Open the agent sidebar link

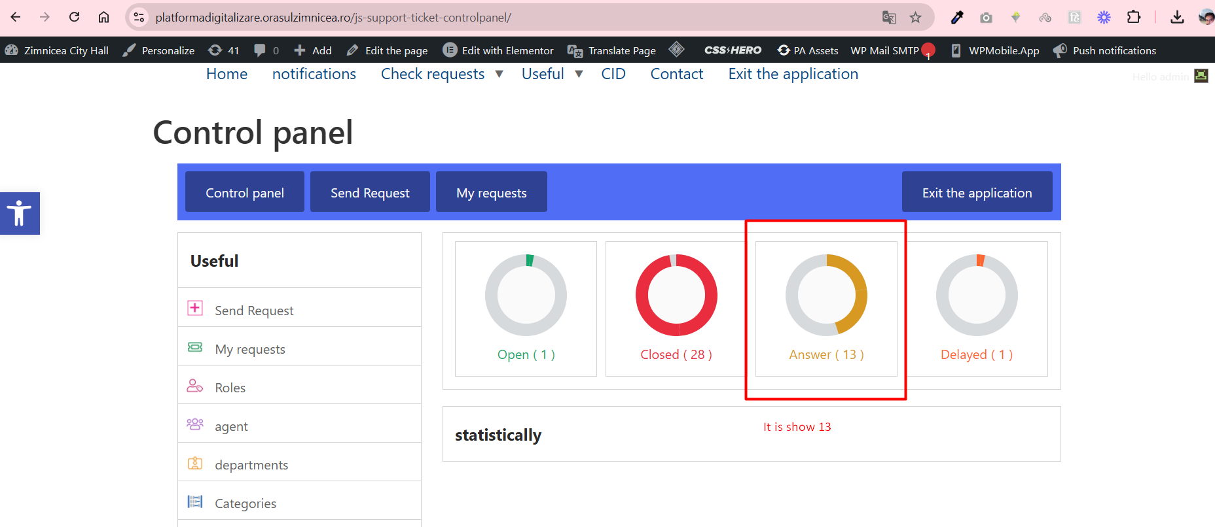[231, 426]
